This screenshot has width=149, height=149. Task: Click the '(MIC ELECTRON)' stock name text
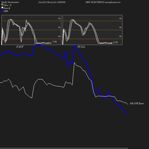tap(95, 2)
